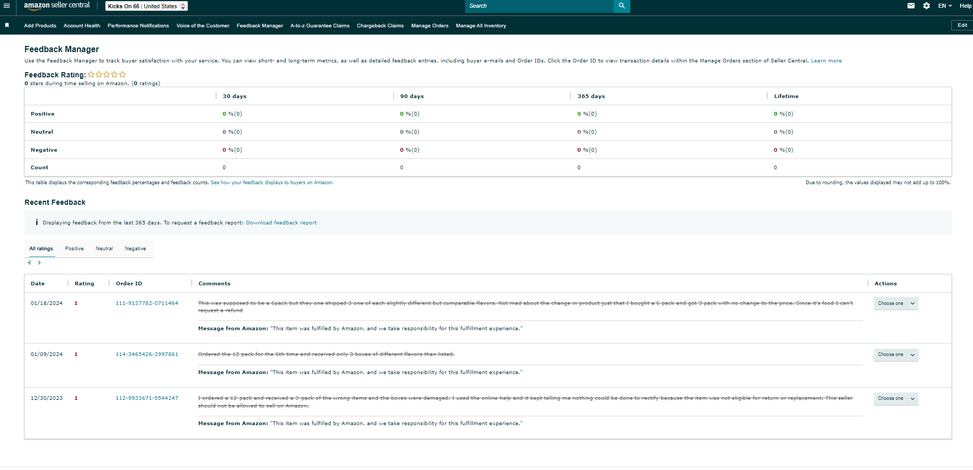Screen dimensions: 973x470
Task: Open the Add Products menu item
Action: click(x=40, y=25)
